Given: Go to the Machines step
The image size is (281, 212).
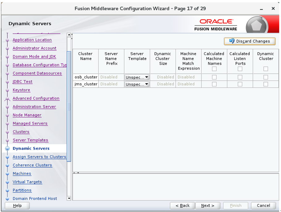Looking at the screenshot, I should point(22,174).
